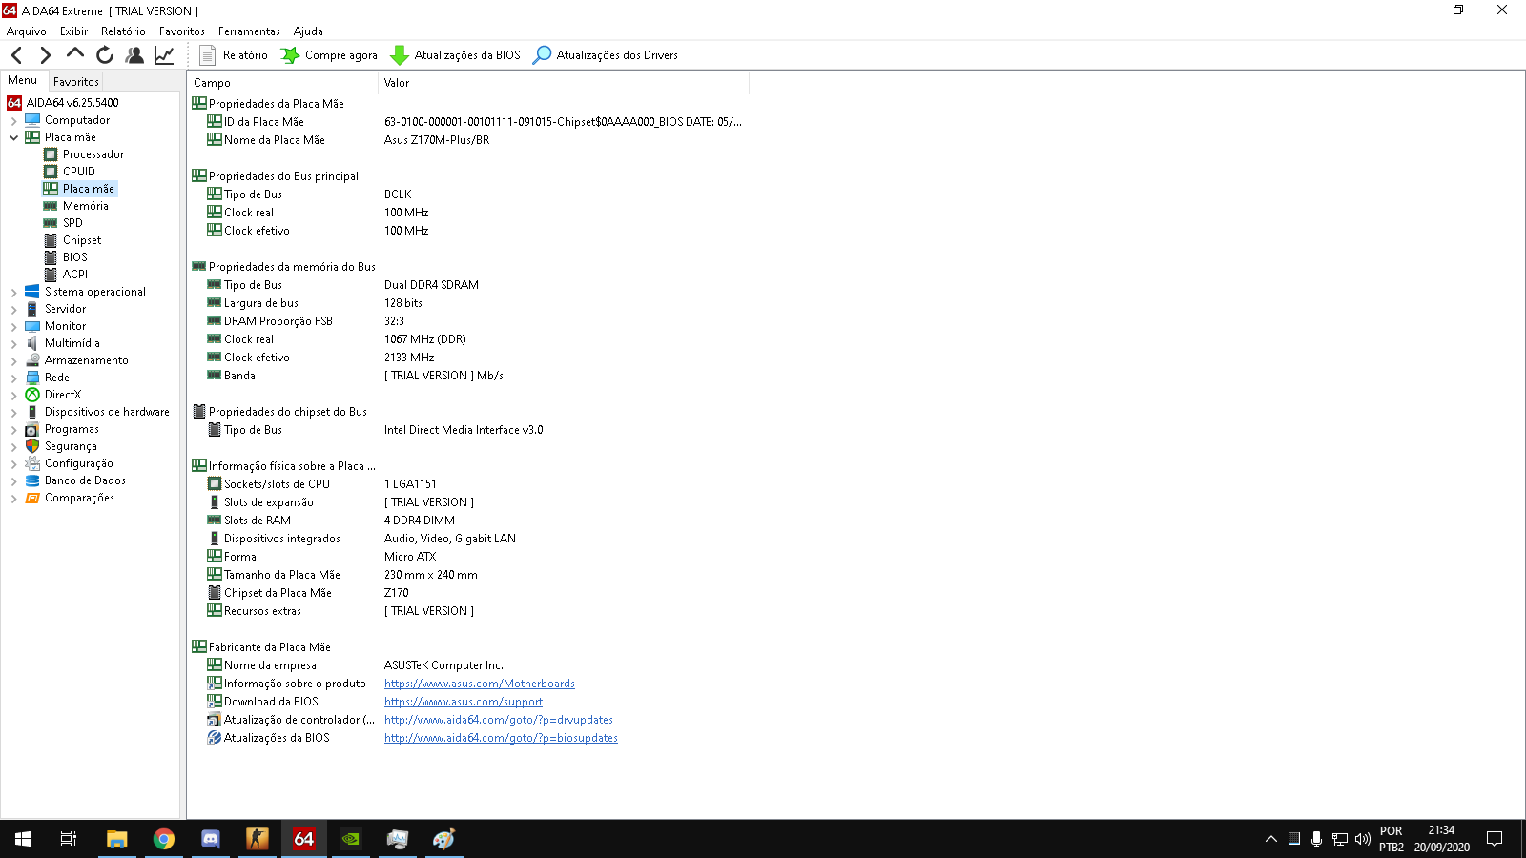Open File Explorer from taskbar
The height and width of the screenshot is (858, 1526).
pyautogui.click(x=116, y=839)
